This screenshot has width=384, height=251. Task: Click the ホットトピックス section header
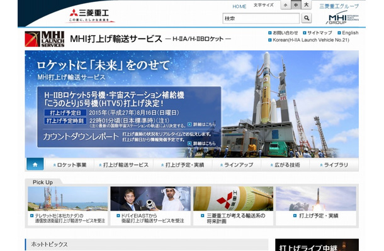(x=147, y=244)
